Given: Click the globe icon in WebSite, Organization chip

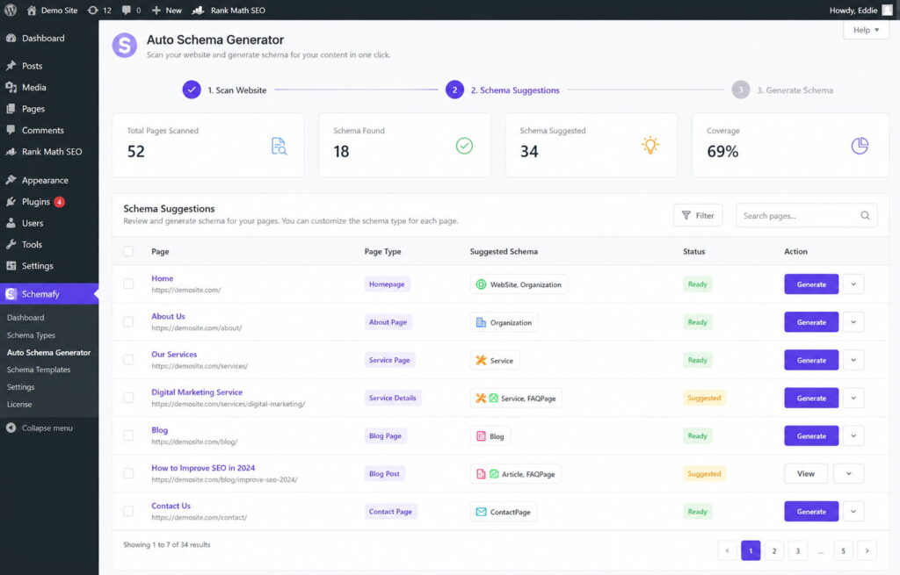Looking at the screenshot, I should click(481, 284).
